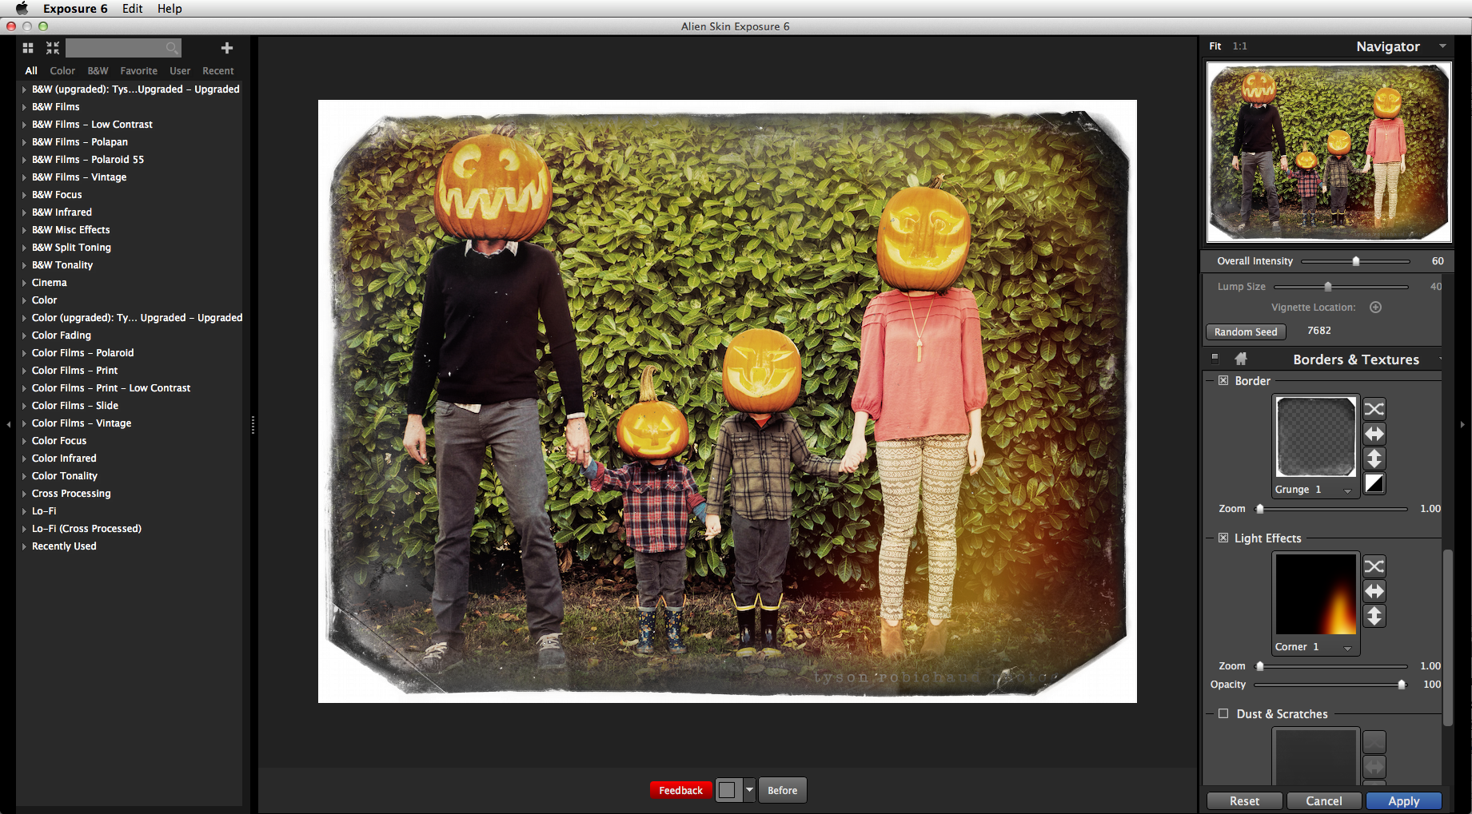Image resolution: width=1472 pixels, height=814 pixels.
Task: Disable the Border checkbox
Action: 1223,381
